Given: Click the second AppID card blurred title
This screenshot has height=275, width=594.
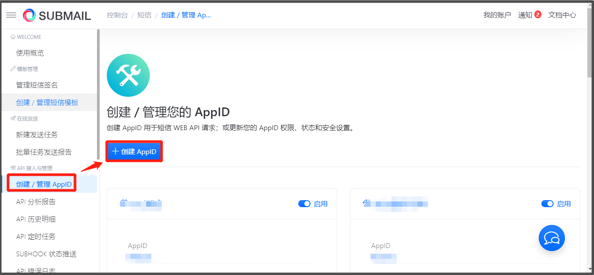Looking at the screenshot, I should point(395,203).
